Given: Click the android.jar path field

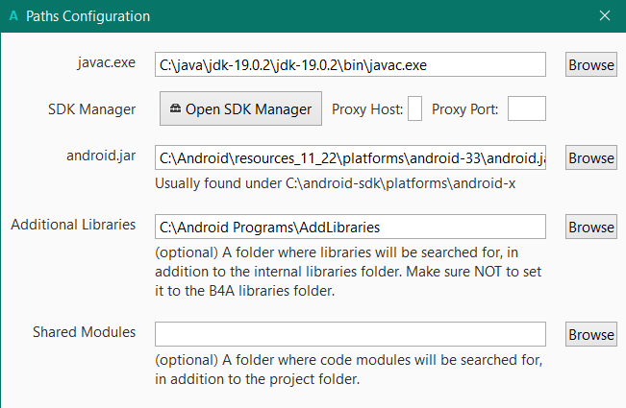Looking at the screenshot, I should (x=350, y=157).
